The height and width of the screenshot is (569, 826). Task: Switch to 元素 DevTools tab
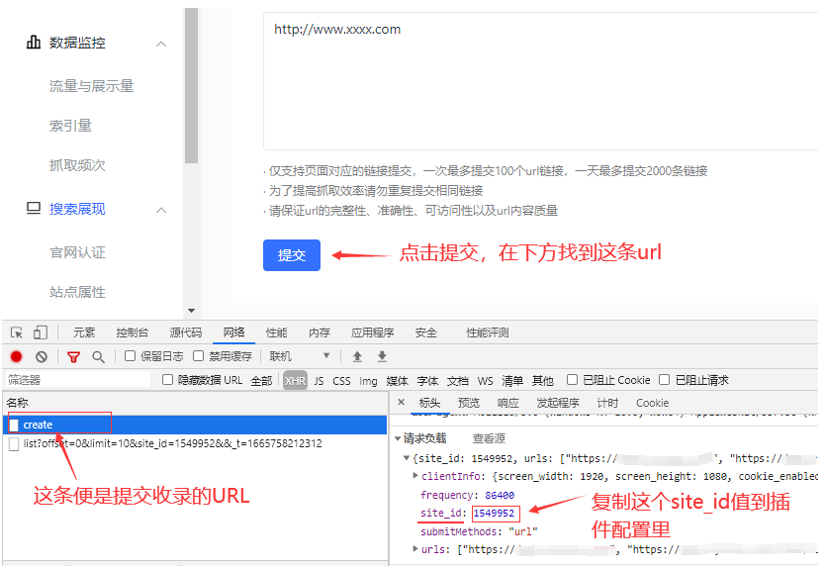point(84,332)
